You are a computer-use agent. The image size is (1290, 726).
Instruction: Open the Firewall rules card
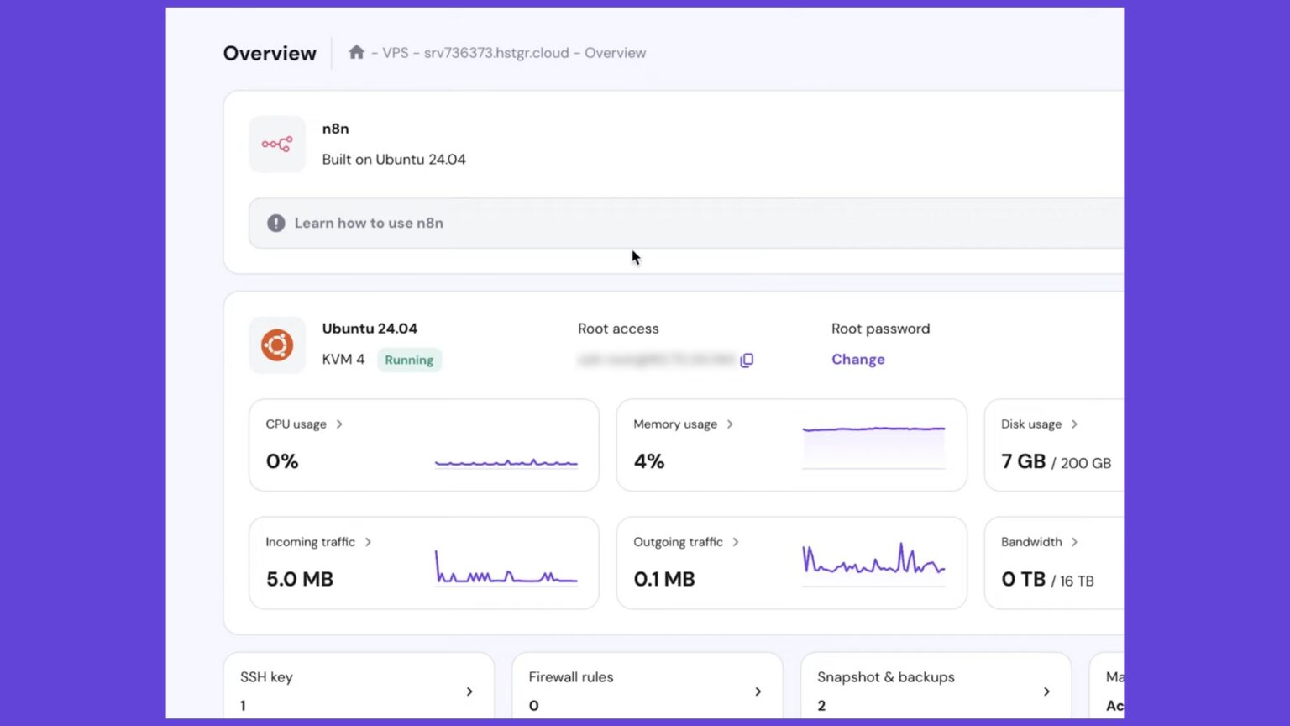tap(647, 690)
